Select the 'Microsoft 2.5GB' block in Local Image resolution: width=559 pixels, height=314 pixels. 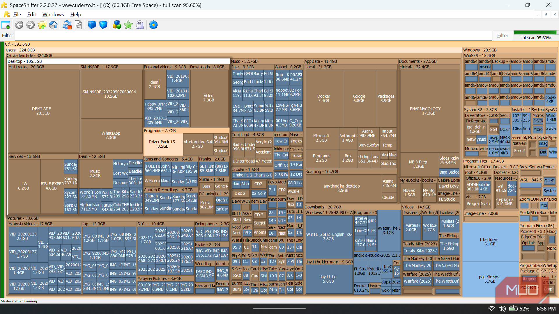click(322, 138)
